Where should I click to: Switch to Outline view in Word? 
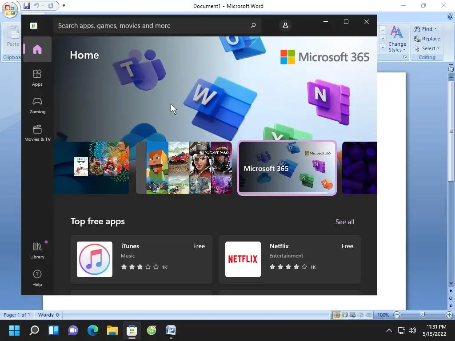(x=361, y=315)
